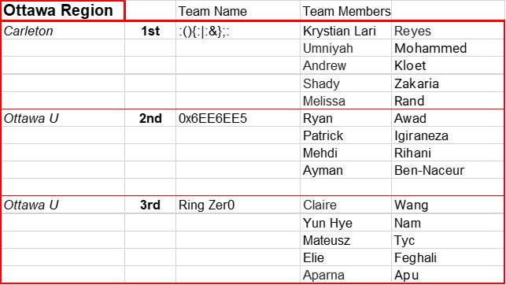
Task: Select the Ottawa U cell beside 2nd
Action: (63, 118)
